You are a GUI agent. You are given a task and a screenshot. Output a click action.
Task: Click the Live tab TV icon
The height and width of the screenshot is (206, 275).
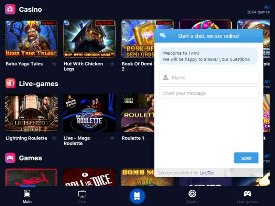pyautogui.click(x=82, y=194)
